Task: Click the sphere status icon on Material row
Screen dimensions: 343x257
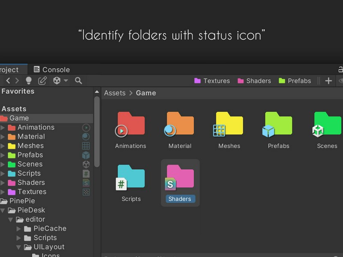Action: tap(86, 137)
